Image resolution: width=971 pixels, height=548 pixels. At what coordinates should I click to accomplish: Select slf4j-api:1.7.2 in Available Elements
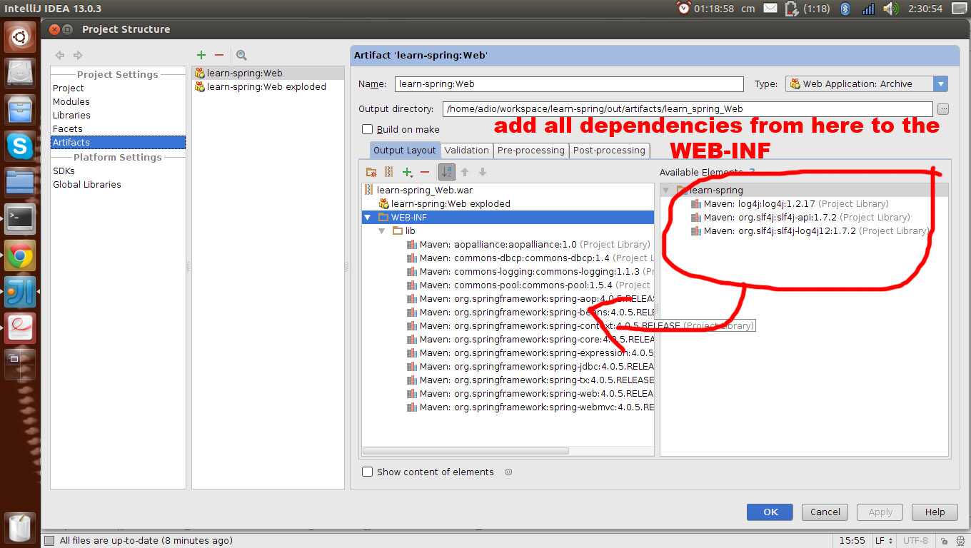pyautogui.click(x=800, y=217)
